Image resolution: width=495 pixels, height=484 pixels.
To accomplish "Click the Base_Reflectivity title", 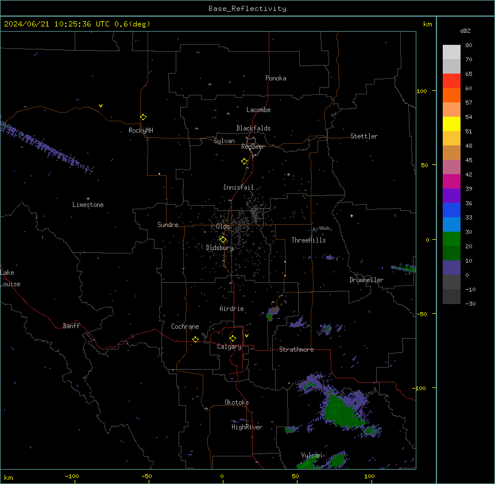I will point(247,9).
